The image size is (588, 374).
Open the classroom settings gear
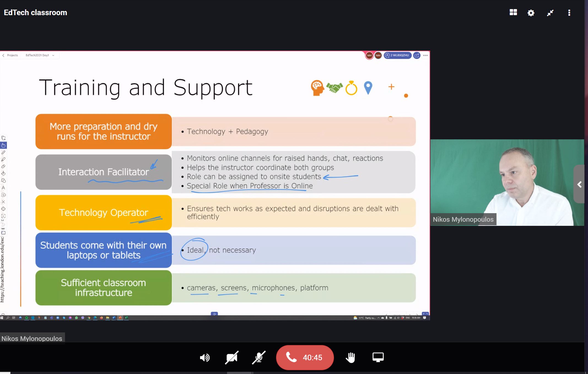(x=531, y=13)
